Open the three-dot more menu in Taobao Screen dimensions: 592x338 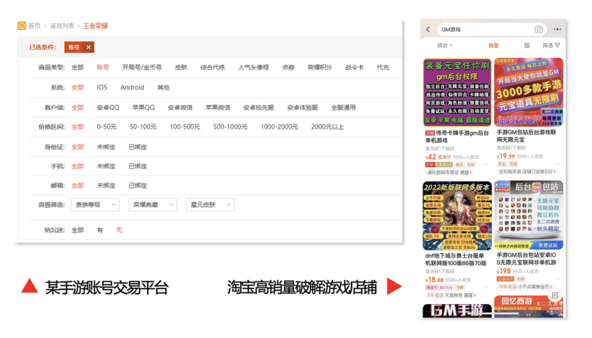click(557, 30)
